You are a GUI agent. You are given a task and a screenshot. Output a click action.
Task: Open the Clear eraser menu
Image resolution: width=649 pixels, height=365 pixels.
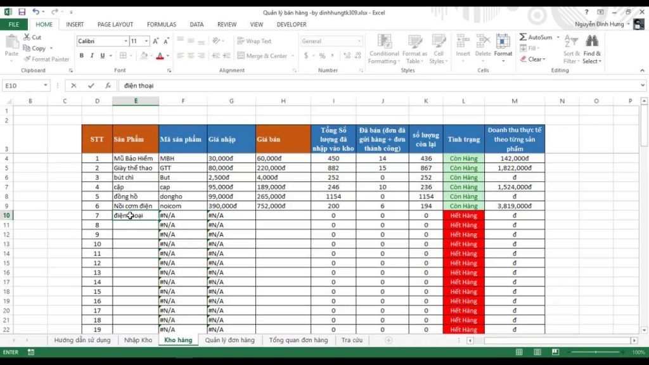[x=532, y=59]
